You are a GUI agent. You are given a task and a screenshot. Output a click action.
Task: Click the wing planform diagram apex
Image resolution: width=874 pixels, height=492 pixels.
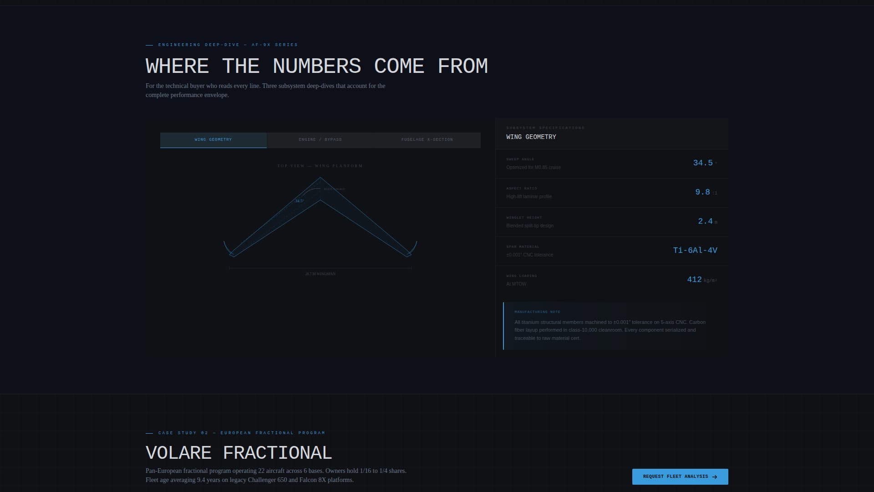point(320,178)
